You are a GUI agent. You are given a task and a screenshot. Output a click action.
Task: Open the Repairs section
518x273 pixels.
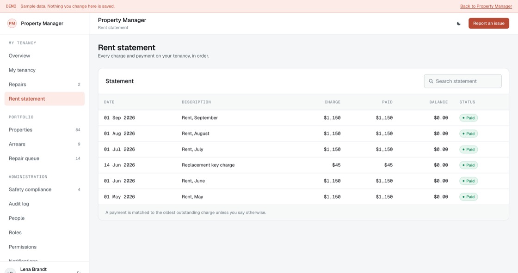[44, 85]
